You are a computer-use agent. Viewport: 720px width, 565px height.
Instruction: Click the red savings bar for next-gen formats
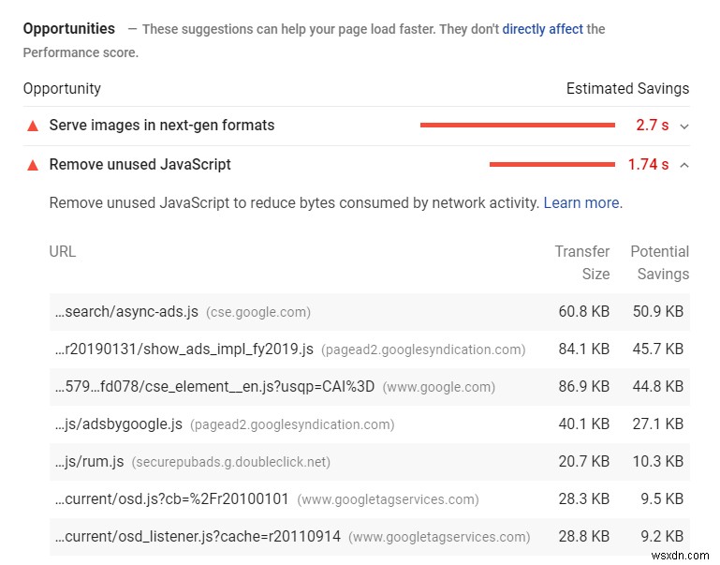click(518, 125)
